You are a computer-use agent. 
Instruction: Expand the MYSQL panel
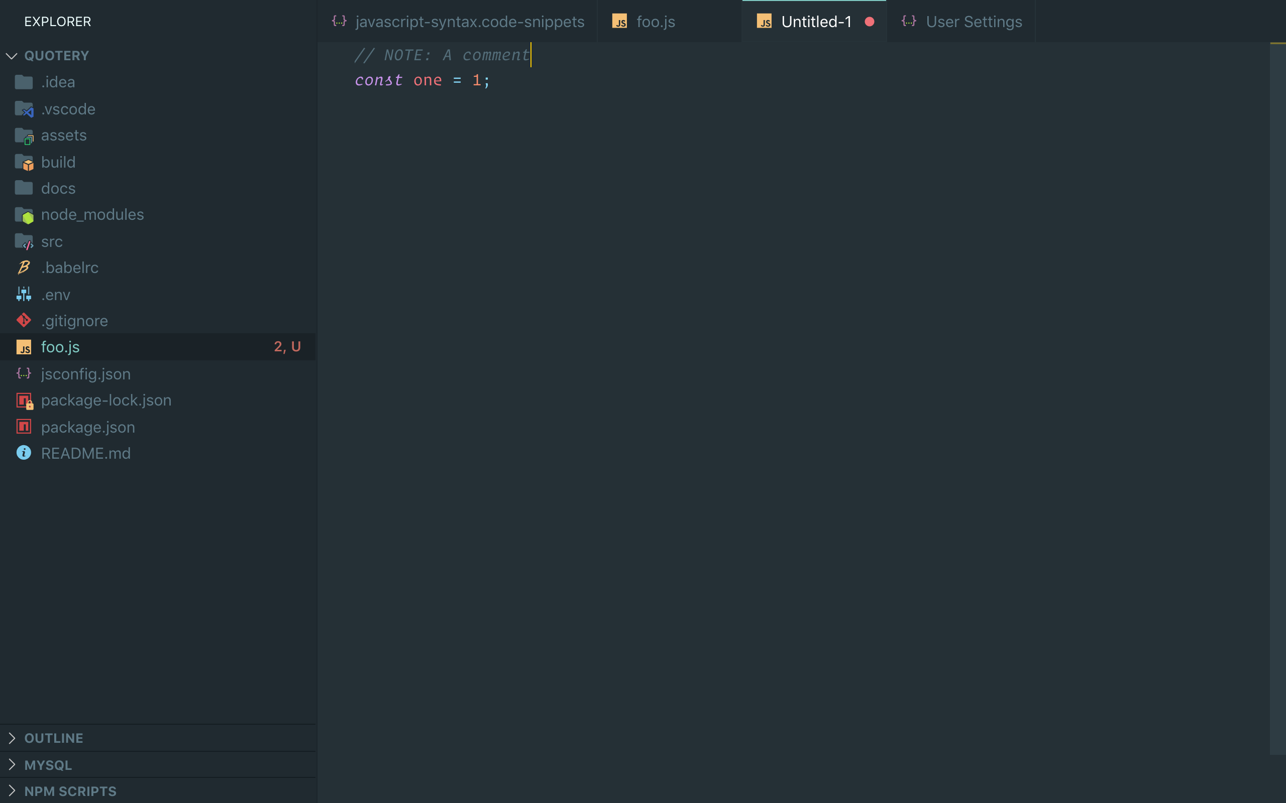tap(158, 765)
